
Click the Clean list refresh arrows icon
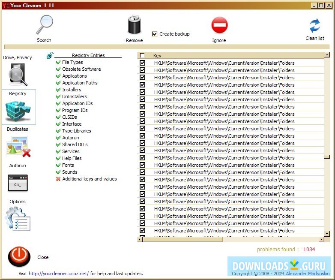pos(315,25)
